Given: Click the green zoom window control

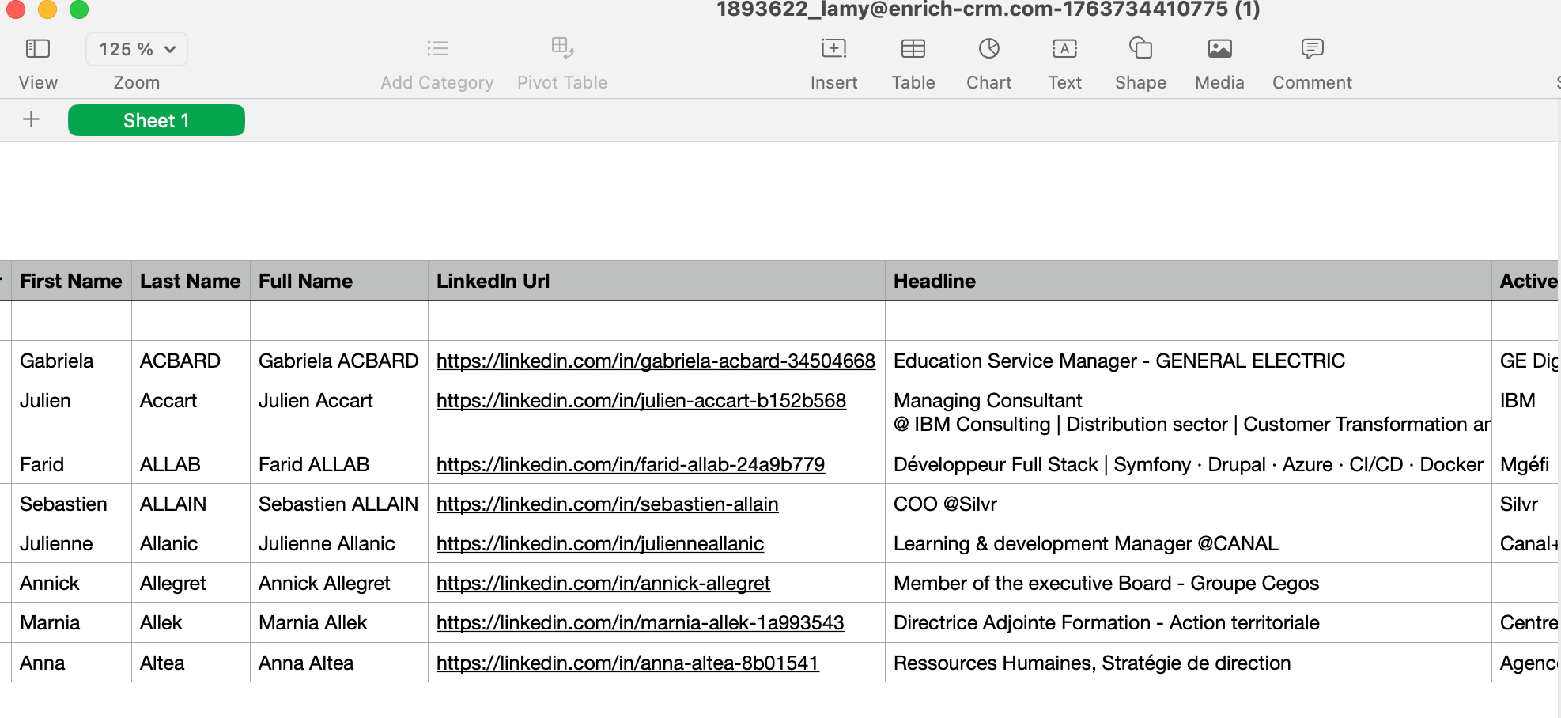Looking at the screenshot, I should pyautogui.click(x=79, y=10).
